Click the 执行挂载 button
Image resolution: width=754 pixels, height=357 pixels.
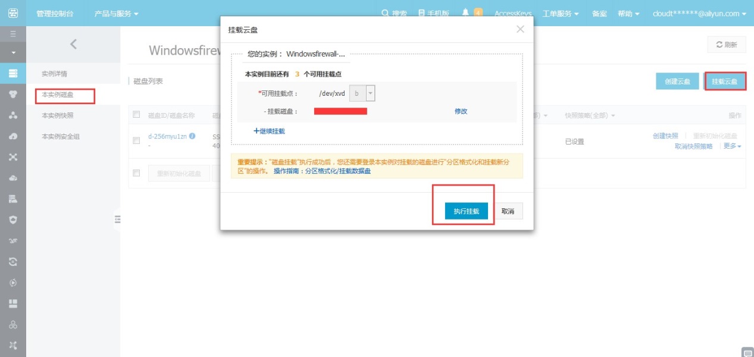click(466, 211)
